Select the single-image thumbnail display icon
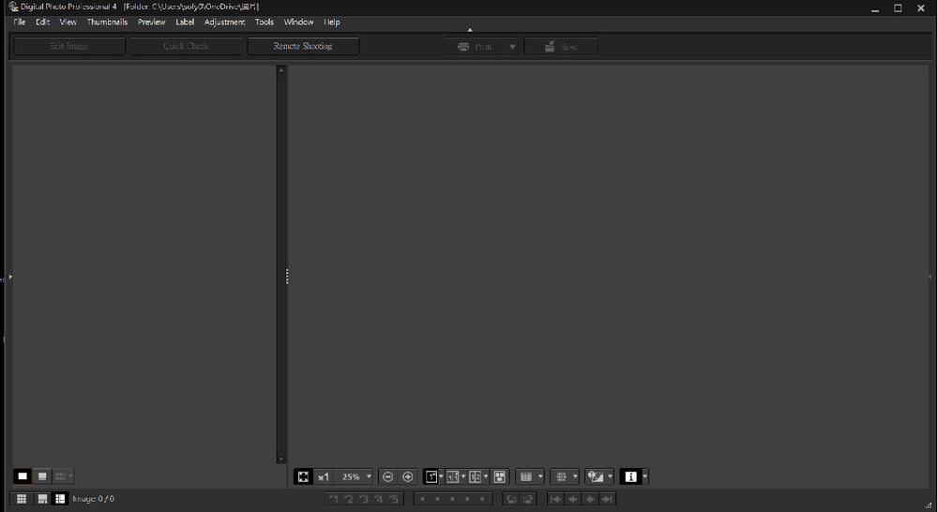Viewport: 937px width, 512px height. (x=23, y=476)
